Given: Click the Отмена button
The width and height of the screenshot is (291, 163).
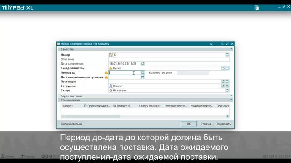Looking at the screenshot, I should point(206,124).
